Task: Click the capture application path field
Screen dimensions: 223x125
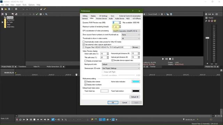Action: tap(107, 47)
